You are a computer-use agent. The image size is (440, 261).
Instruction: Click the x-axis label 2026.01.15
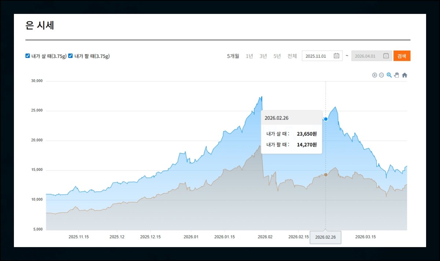click(x=224, y=237)
